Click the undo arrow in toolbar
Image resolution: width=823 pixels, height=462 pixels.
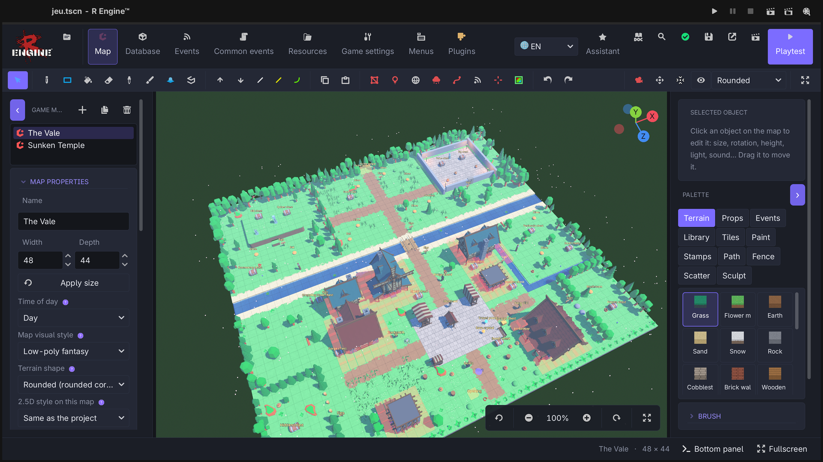click(547, 80)
